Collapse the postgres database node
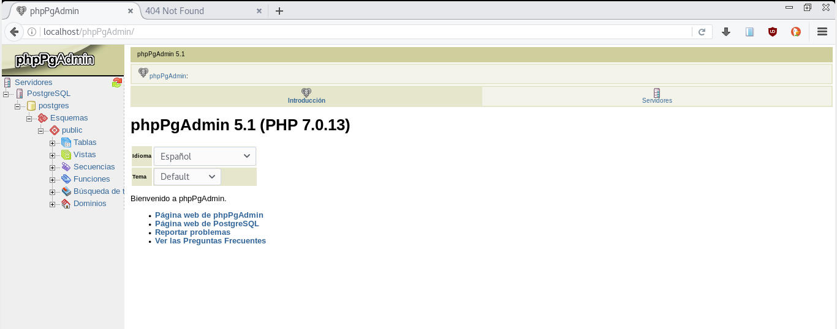The height and width of the screenshot is (329, 837). pos(18,106)
